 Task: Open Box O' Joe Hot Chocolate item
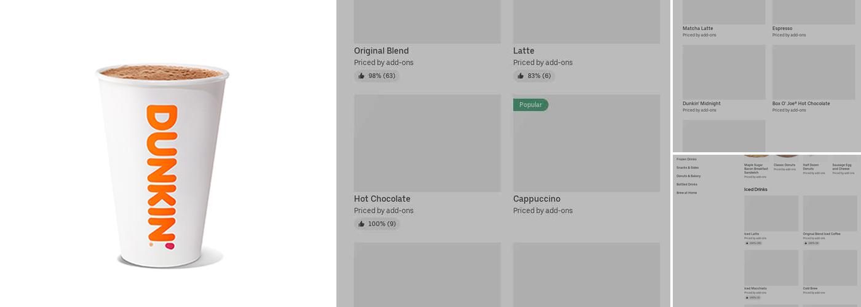click(x=813, y=72)
